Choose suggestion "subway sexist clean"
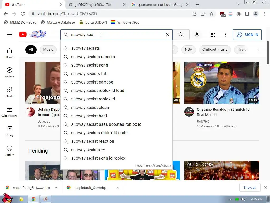 [x=116, y=107]
